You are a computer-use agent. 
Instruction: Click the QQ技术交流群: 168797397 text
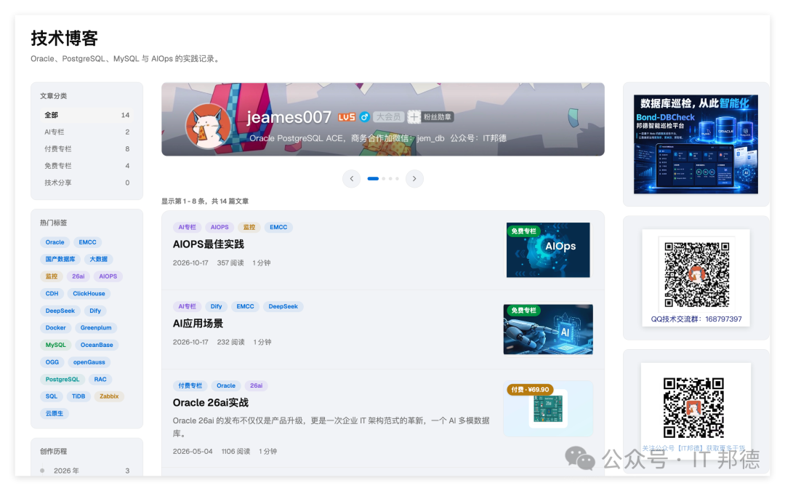click(x=696, y=319)
